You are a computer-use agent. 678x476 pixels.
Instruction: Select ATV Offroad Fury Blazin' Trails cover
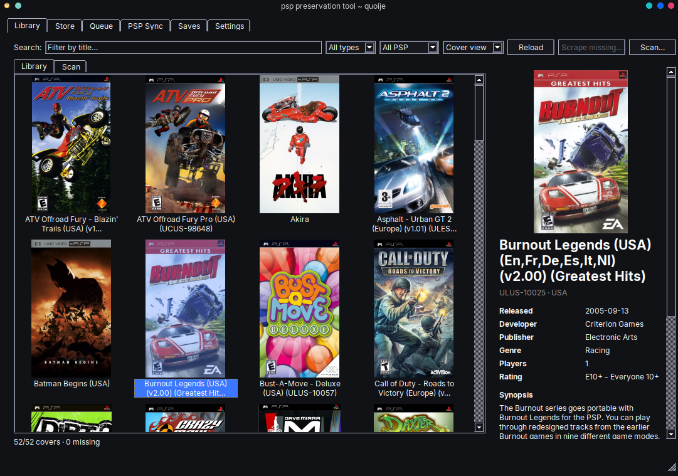pyautogui.click(x=72, y=144)
